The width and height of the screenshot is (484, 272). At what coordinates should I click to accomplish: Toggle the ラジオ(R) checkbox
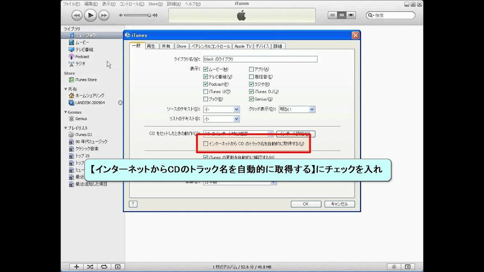pyautogui.click(x=251, y=84)
